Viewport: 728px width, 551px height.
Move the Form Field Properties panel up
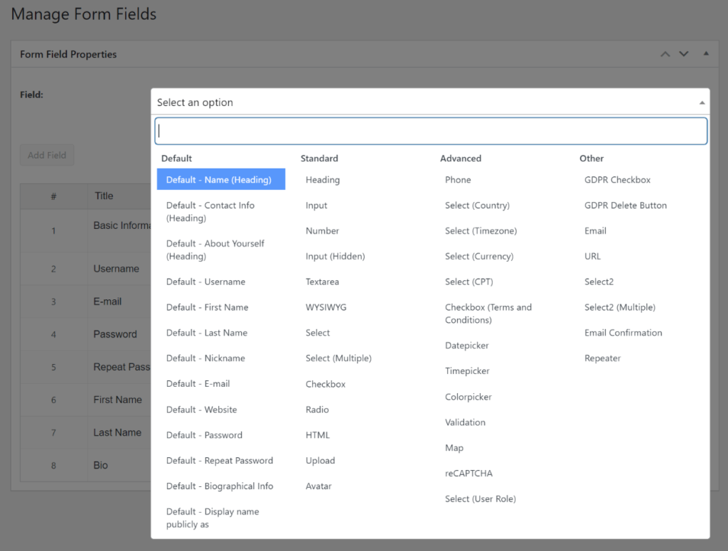click(665, 53)
